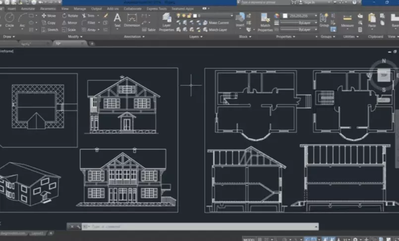This screenshot has width=399, height=241.
Task: Toggle the highlighted Groups selection button
Action: click(333, 30)
